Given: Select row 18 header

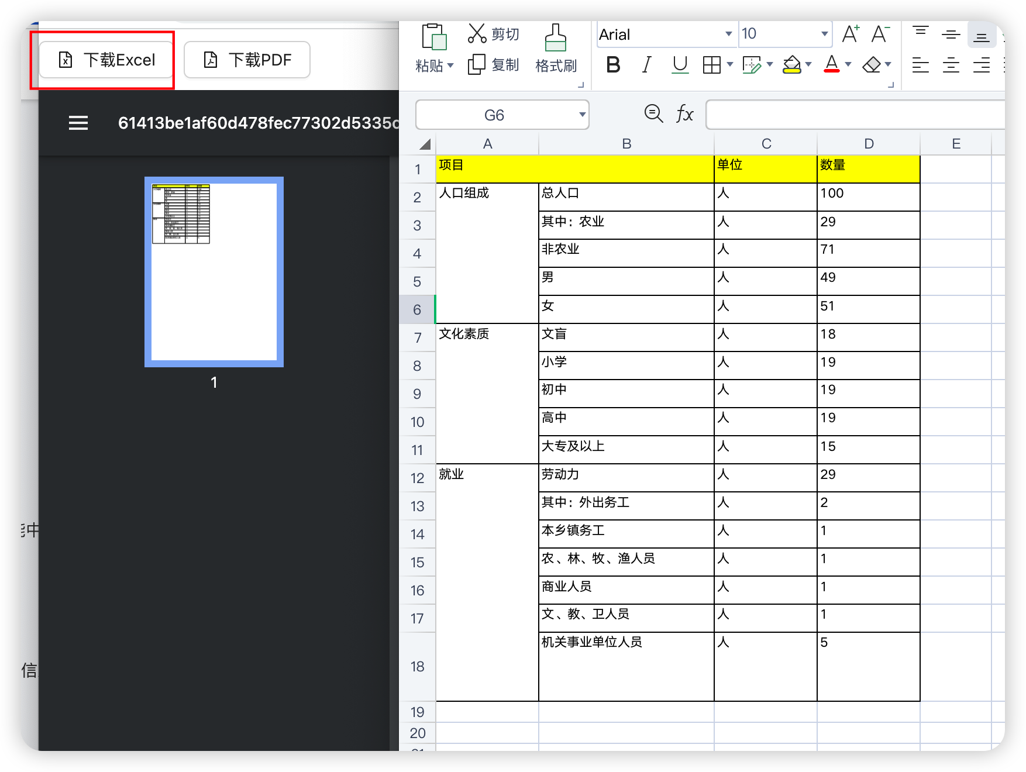Looking at the screenshot, I should click(x=417, y=667).
